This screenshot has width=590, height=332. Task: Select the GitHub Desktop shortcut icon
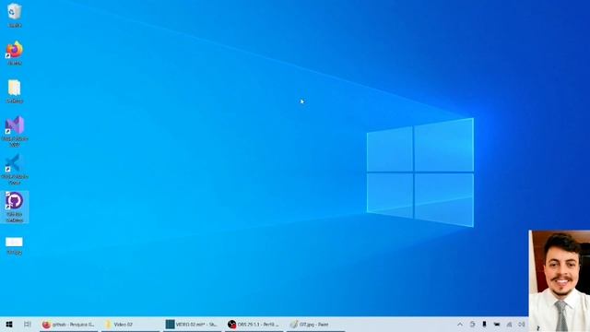[x=15, y=207]
